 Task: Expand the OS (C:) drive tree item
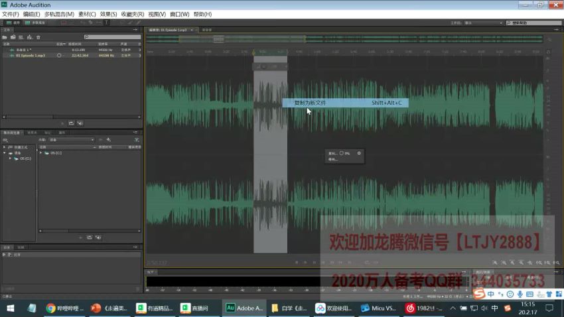click(11, 158)
